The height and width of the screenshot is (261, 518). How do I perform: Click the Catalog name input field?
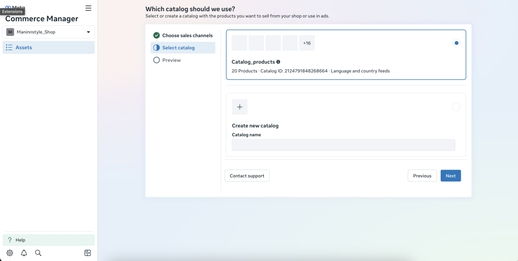[x=343, y=145]
